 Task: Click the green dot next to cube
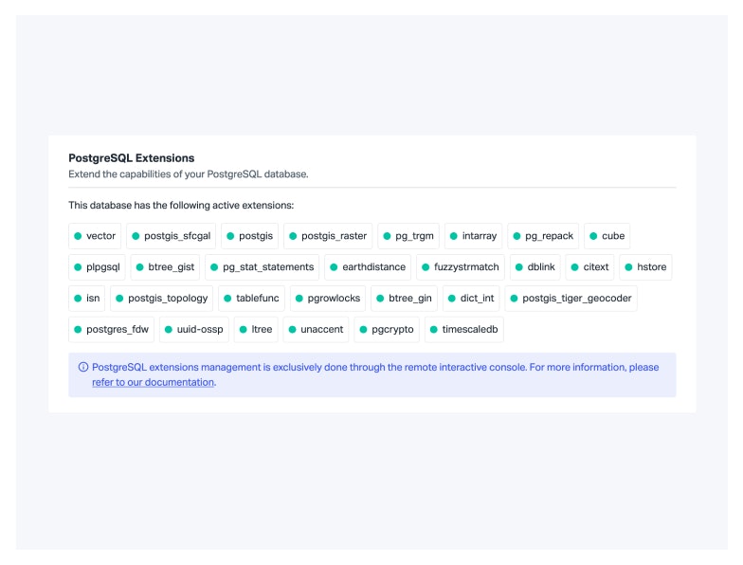593,236
